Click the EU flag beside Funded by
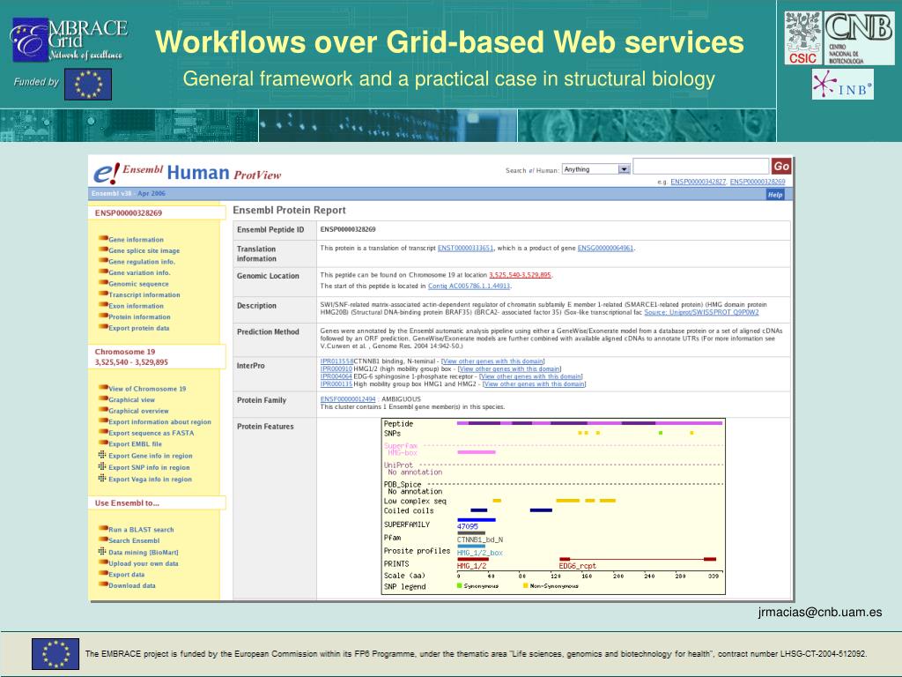The width and height of the screenshot is (902, 677). coord(88,84)
